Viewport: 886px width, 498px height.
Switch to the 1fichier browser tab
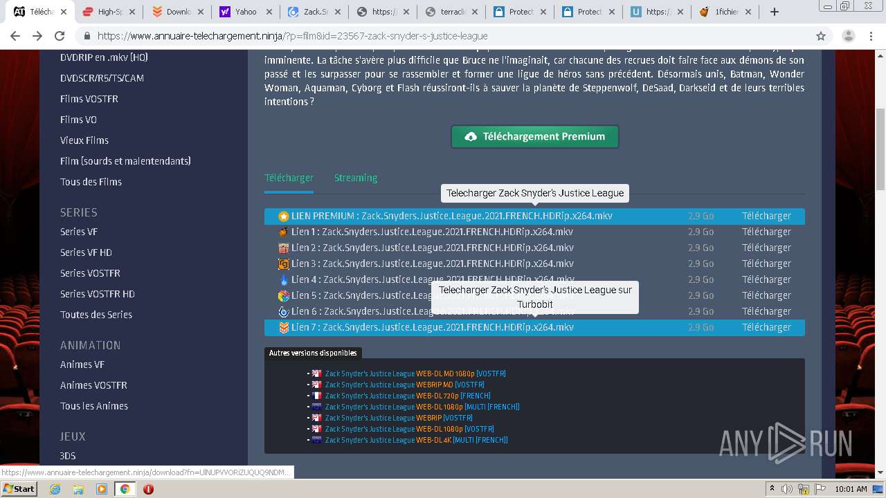coord(726,12)
